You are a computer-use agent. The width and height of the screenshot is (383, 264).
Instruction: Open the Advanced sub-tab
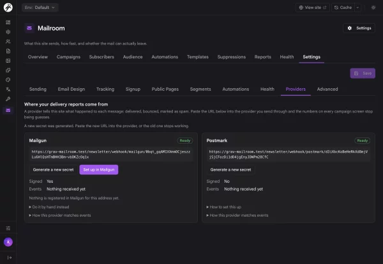click(327, 89)
